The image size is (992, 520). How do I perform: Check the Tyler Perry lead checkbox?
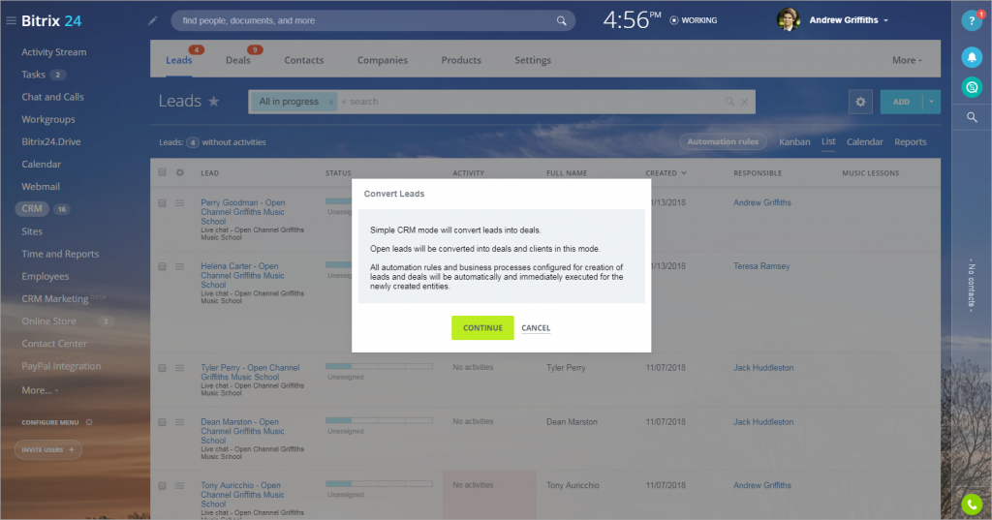pos(162,368)
